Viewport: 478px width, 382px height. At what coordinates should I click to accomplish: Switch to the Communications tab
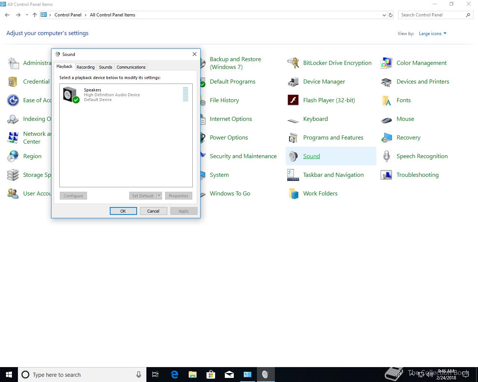click(131, 67)
